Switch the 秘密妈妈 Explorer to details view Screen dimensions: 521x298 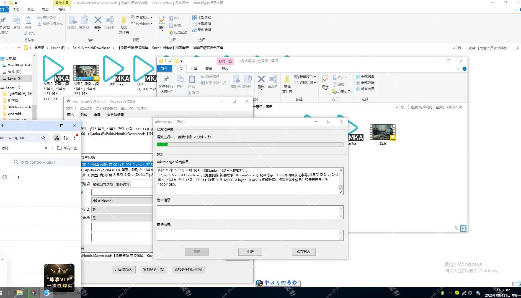coord(457,228)
